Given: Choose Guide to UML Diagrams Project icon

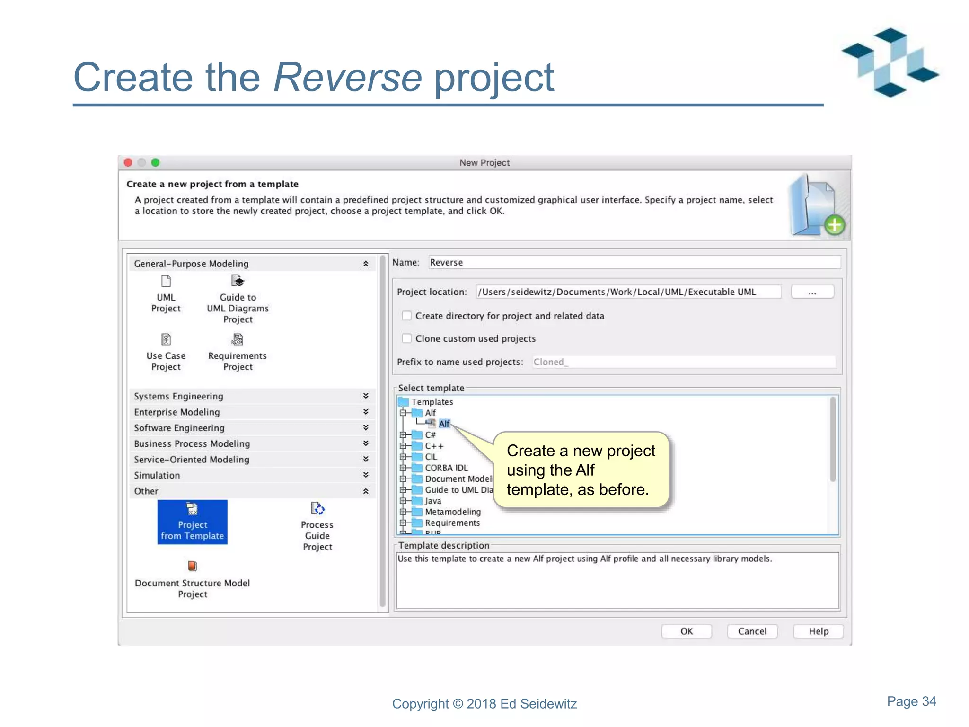Looking at the screenshot, I should [238, 281].
